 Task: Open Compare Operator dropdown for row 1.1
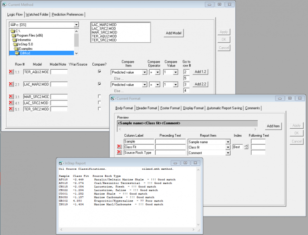[x=158, y=72]
